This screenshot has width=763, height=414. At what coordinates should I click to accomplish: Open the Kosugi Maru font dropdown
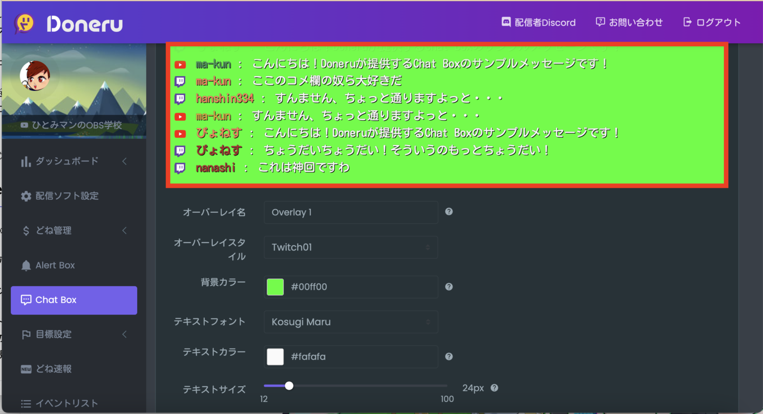(x=350, y=322)
